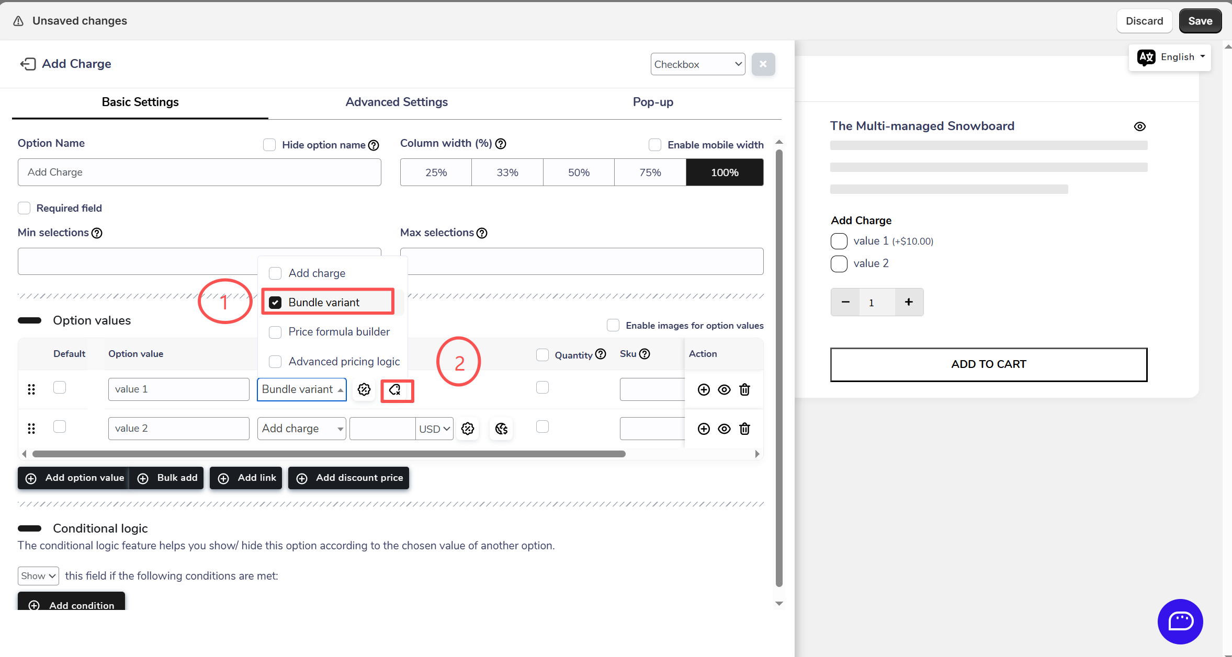Switch to Advanced Settings tab
This screenshot has width=1232, height=657.
tap(397, 102)
